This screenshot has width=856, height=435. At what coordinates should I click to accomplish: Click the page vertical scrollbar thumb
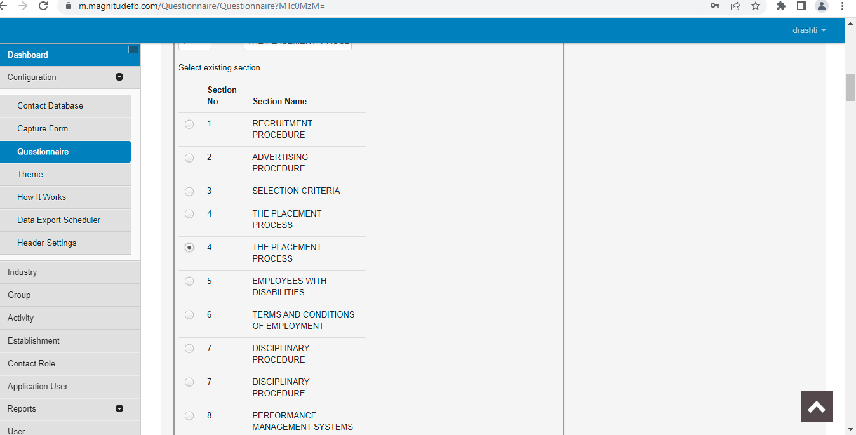tap(850, 88)
